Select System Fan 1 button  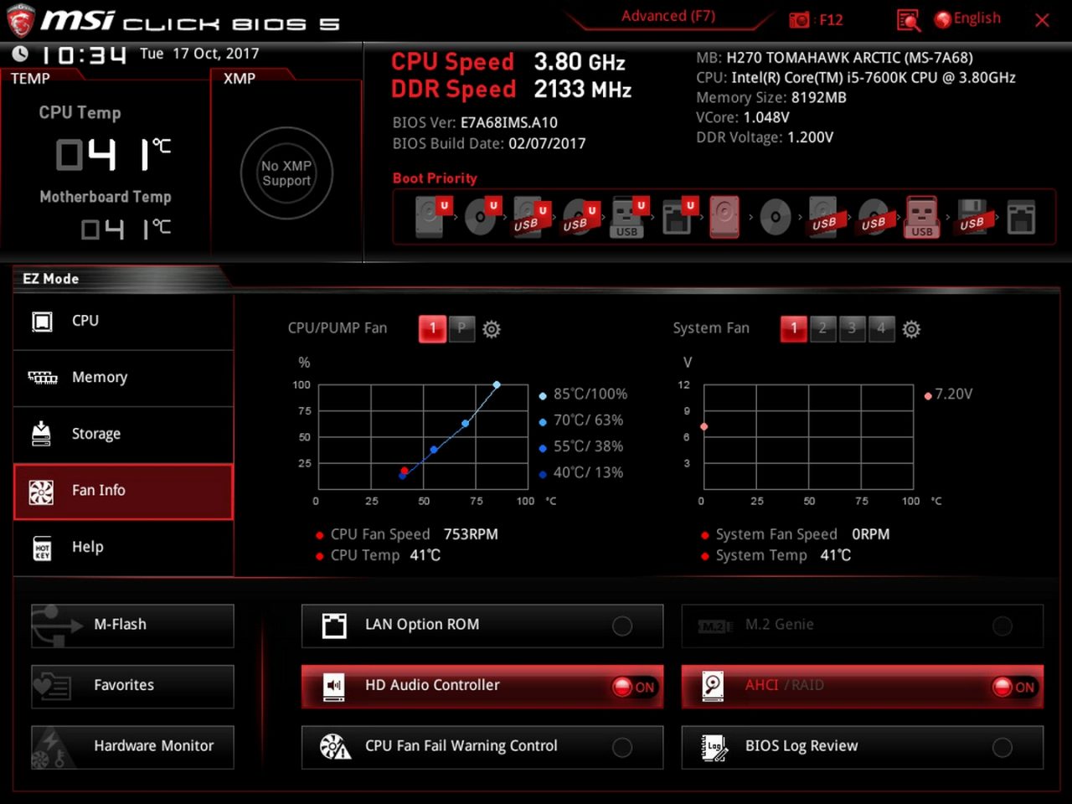tap(794, 329)
